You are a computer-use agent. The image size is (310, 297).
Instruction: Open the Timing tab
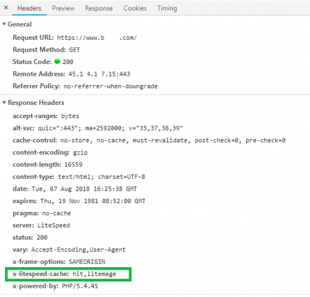click(x=167, y=8)
